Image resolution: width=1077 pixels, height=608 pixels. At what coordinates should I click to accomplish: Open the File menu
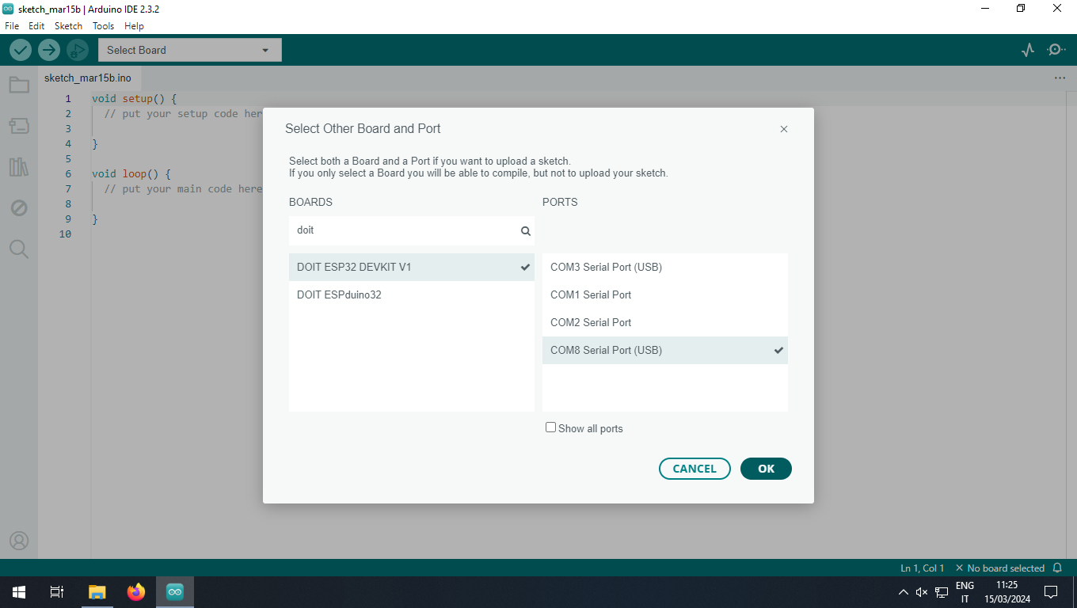click(12, 26)
